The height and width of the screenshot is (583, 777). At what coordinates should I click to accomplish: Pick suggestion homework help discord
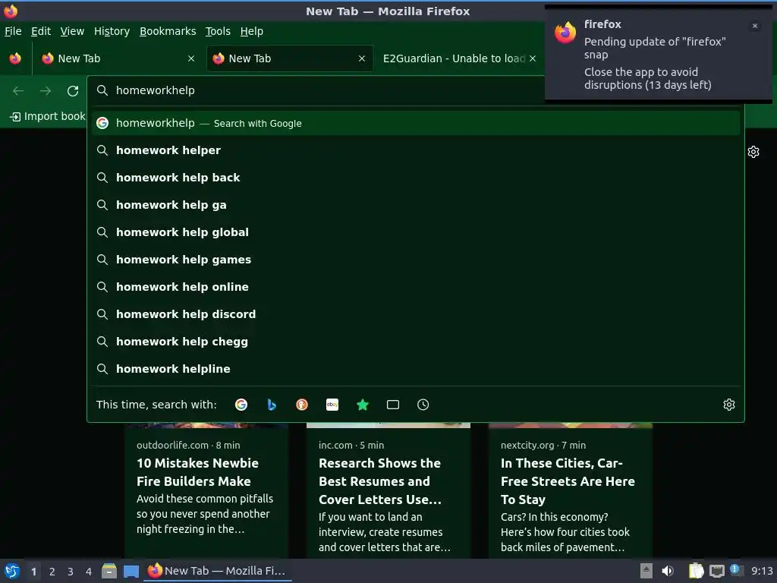[x=415, y=314]
